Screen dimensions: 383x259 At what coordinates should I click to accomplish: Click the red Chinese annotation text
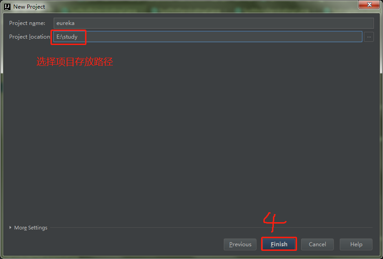coord(75,62)
